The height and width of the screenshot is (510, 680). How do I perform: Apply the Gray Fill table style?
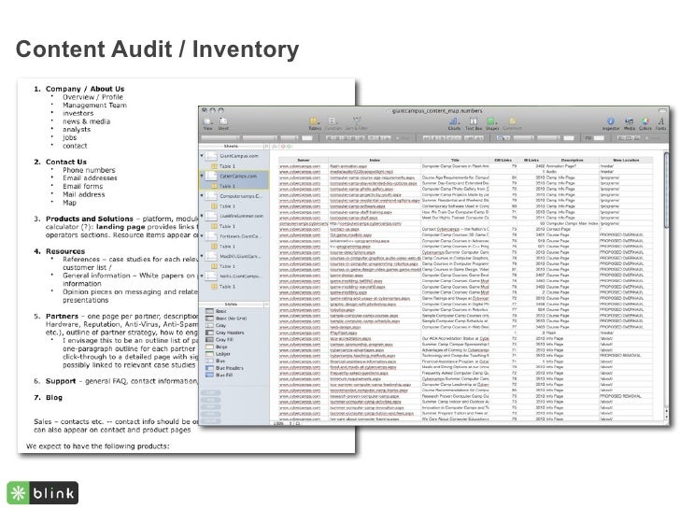[219, 340]
